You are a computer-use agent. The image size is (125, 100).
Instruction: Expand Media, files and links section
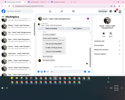tap(107, 50)
